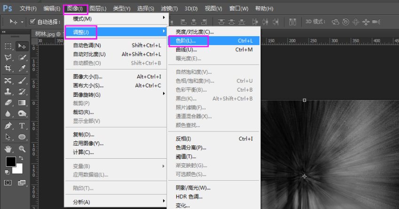Open the background color picker
This screenshot has height=209, width=399.
19,170
